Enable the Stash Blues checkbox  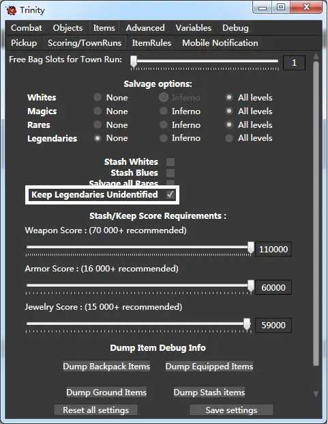pyautogui.click(x=170, y=173)
